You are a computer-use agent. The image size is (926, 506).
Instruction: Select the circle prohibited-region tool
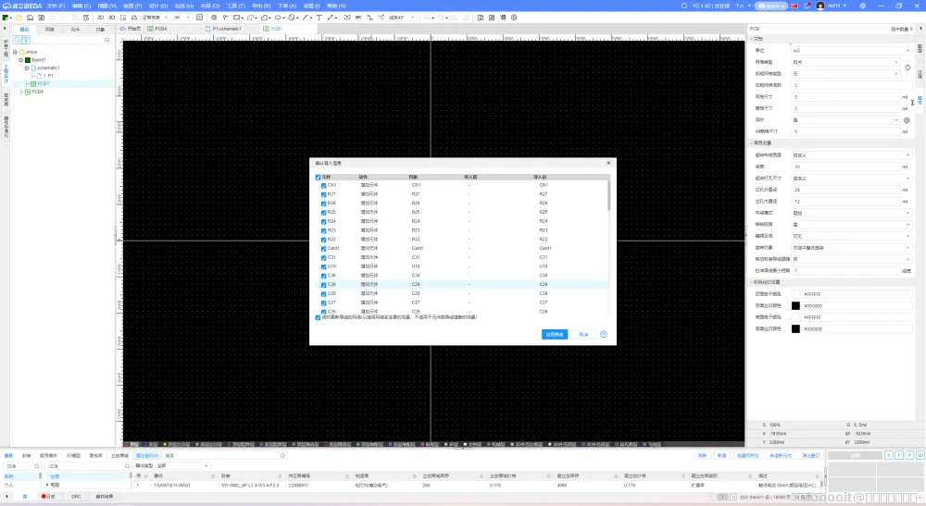click(x=292, y=18)
